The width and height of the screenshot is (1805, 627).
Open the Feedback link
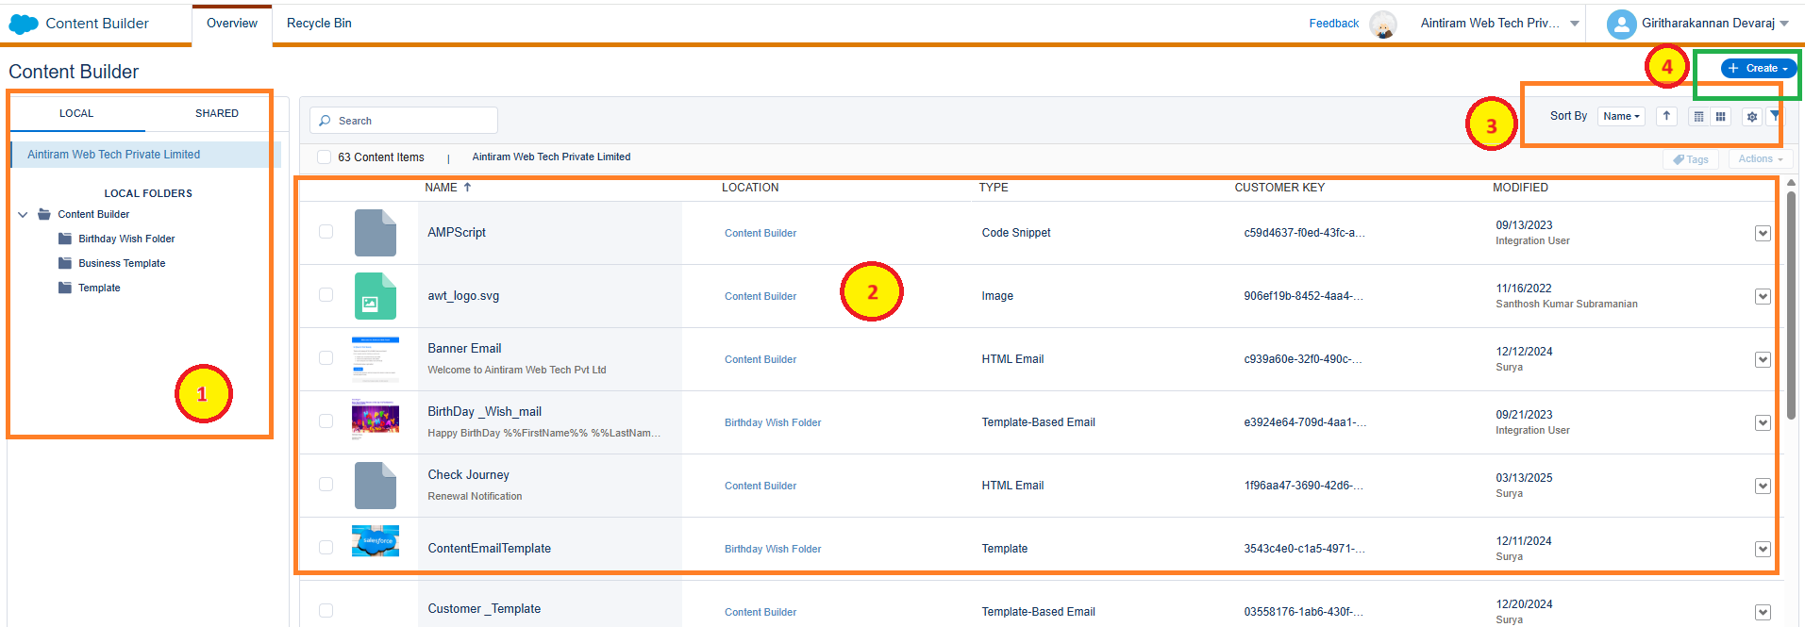(1333, 24)
